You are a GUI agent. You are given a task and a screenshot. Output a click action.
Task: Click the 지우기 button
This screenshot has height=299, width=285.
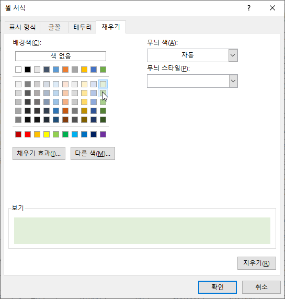[x=257, y=263]
